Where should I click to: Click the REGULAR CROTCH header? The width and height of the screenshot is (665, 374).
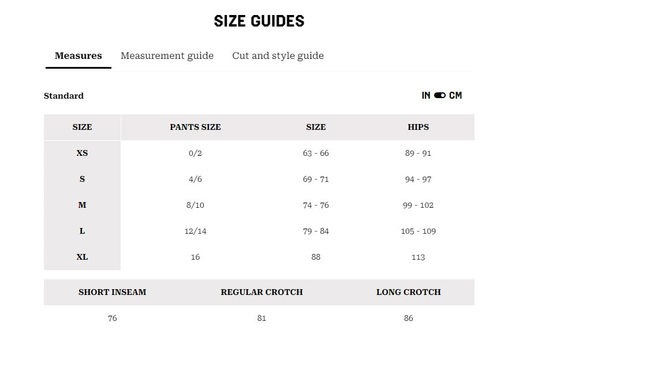(261, 292)
